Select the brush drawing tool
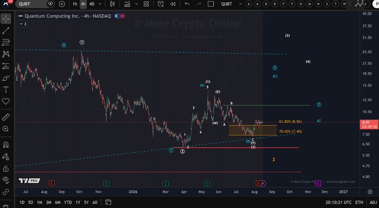 click(x=6, y=78)
